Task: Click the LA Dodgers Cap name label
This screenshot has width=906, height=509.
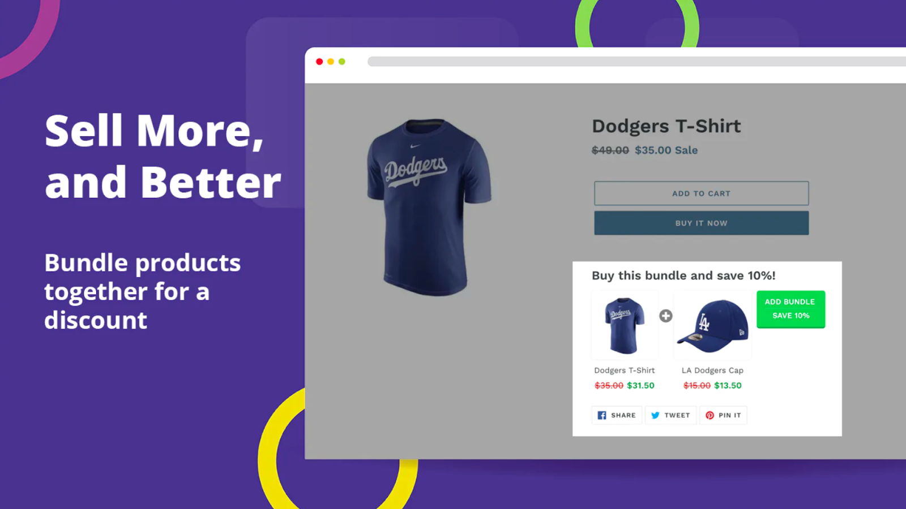Action: [712, 370]
